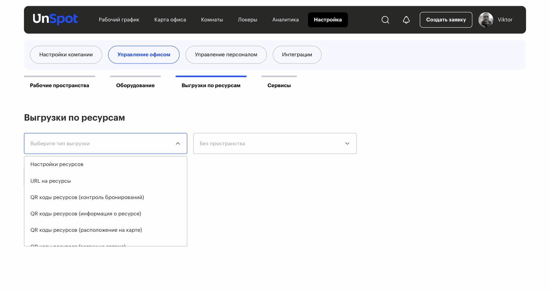Click the 'Выберите тип выгрузки' field

(105, 144)
